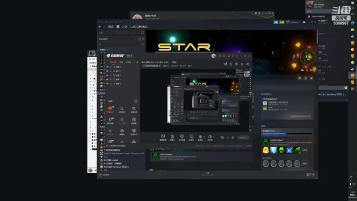Click the share icon in streaming app header
The width and height of the screenshot is (357, 201).
click(248, 64)
